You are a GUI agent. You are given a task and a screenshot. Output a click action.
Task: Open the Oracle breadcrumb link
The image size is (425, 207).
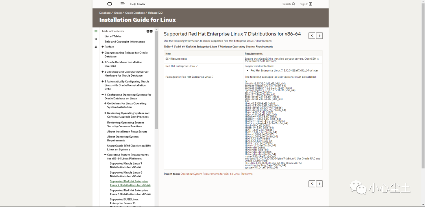[118, 13]
